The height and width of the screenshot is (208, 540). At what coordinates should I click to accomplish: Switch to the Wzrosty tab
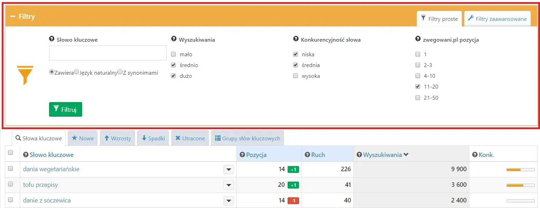click(x=117, y=138)
